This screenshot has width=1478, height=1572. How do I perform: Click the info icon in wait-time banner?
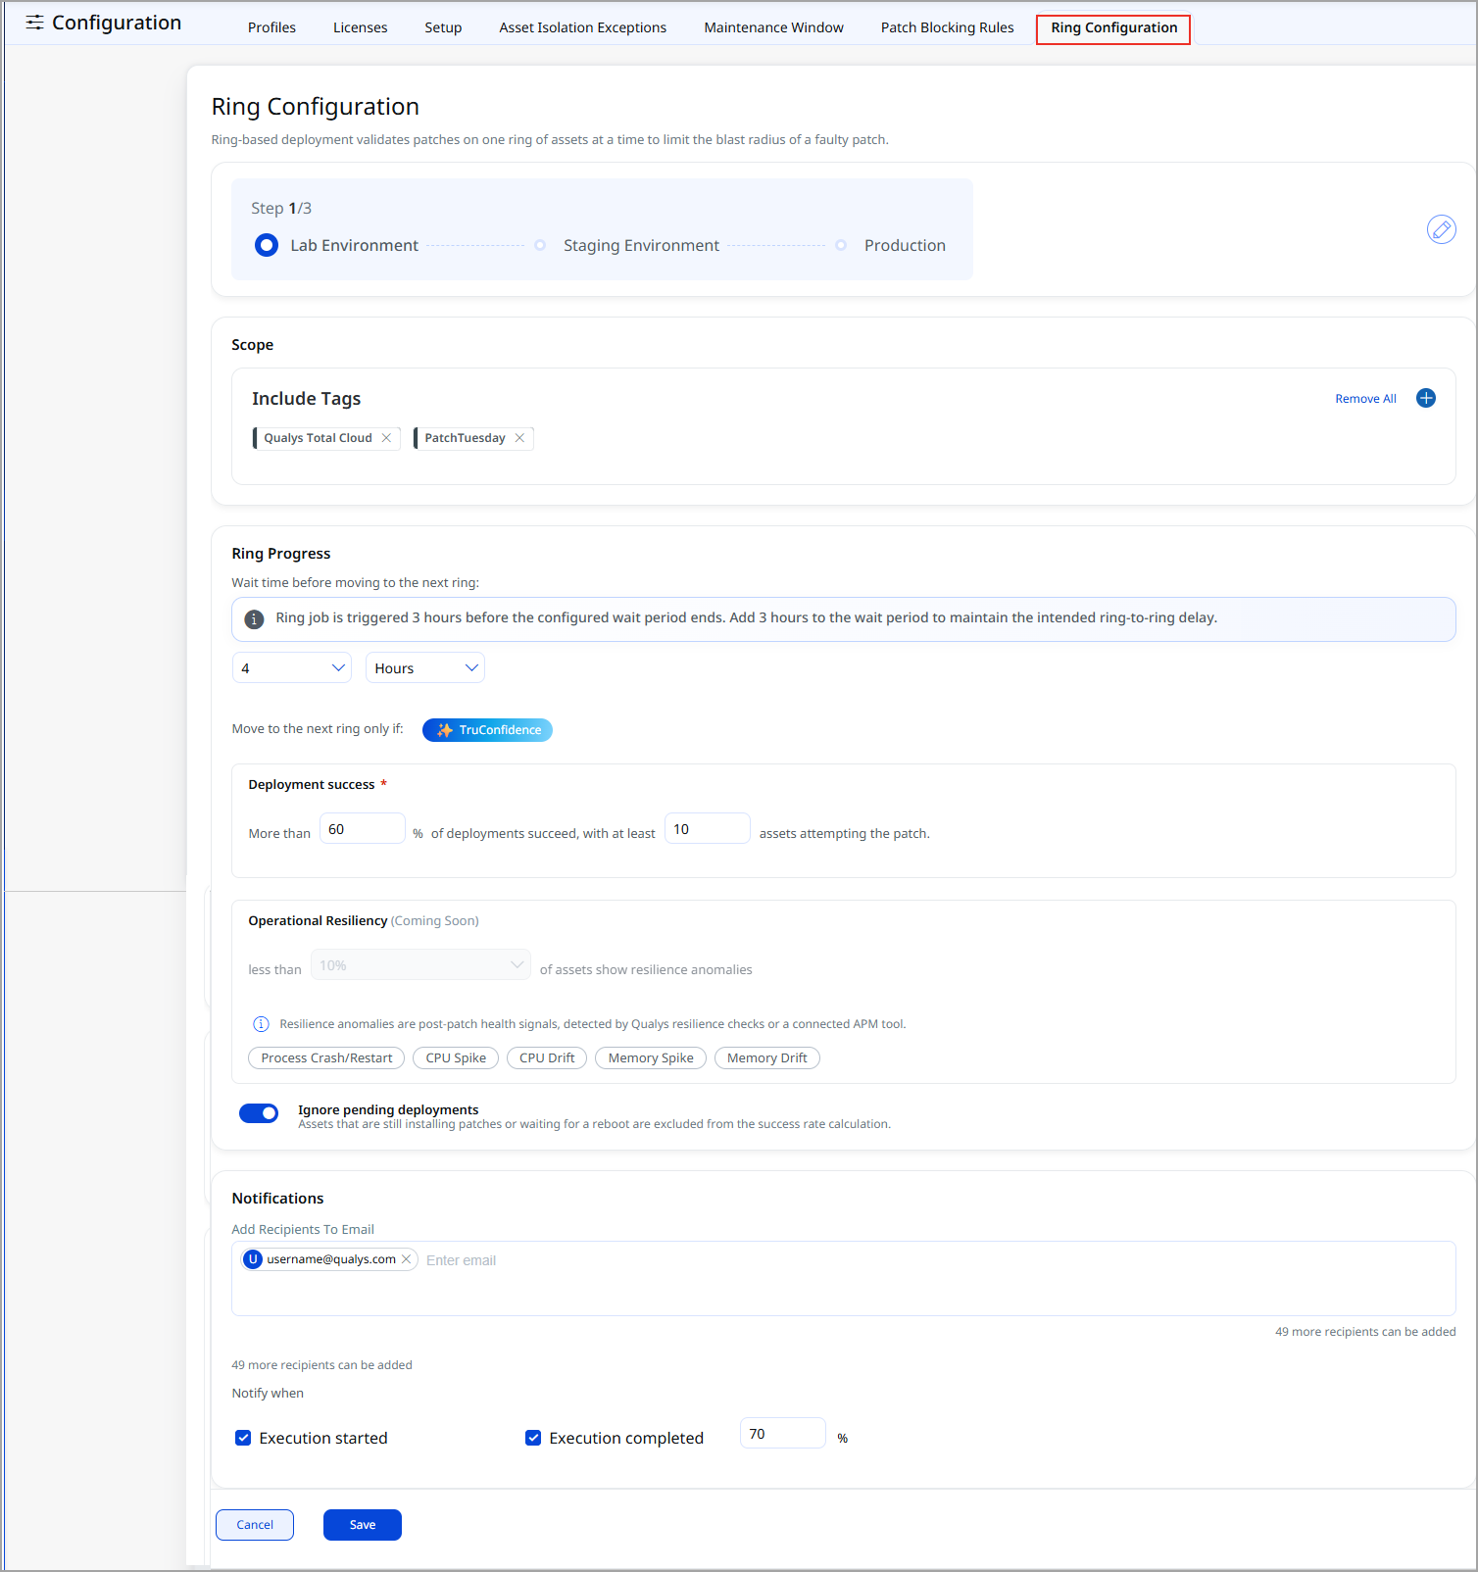coord(254,619)
